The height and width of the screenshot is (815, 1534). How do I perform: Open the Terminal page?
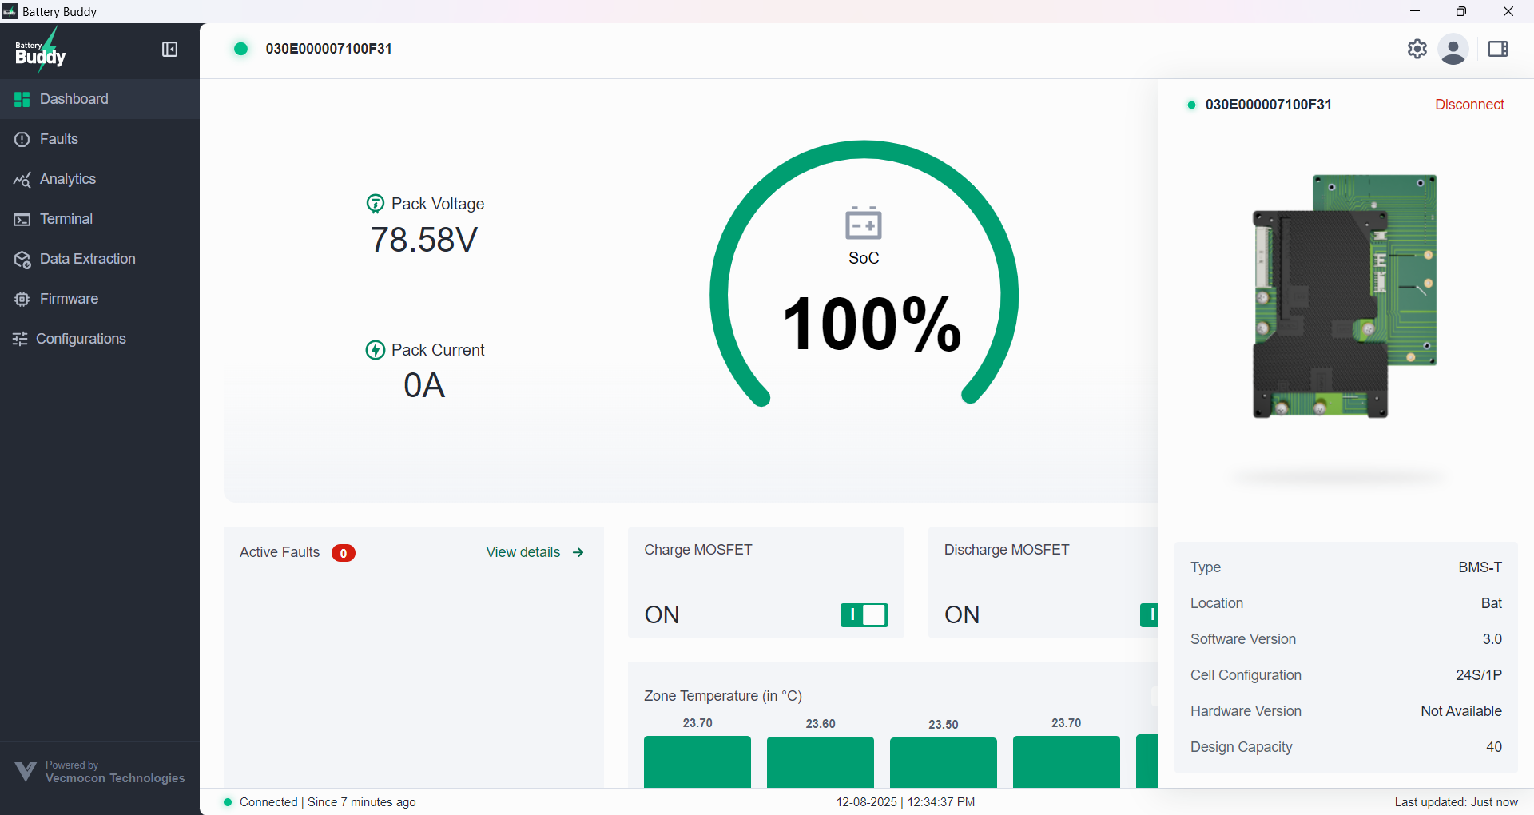coord(66,219)
